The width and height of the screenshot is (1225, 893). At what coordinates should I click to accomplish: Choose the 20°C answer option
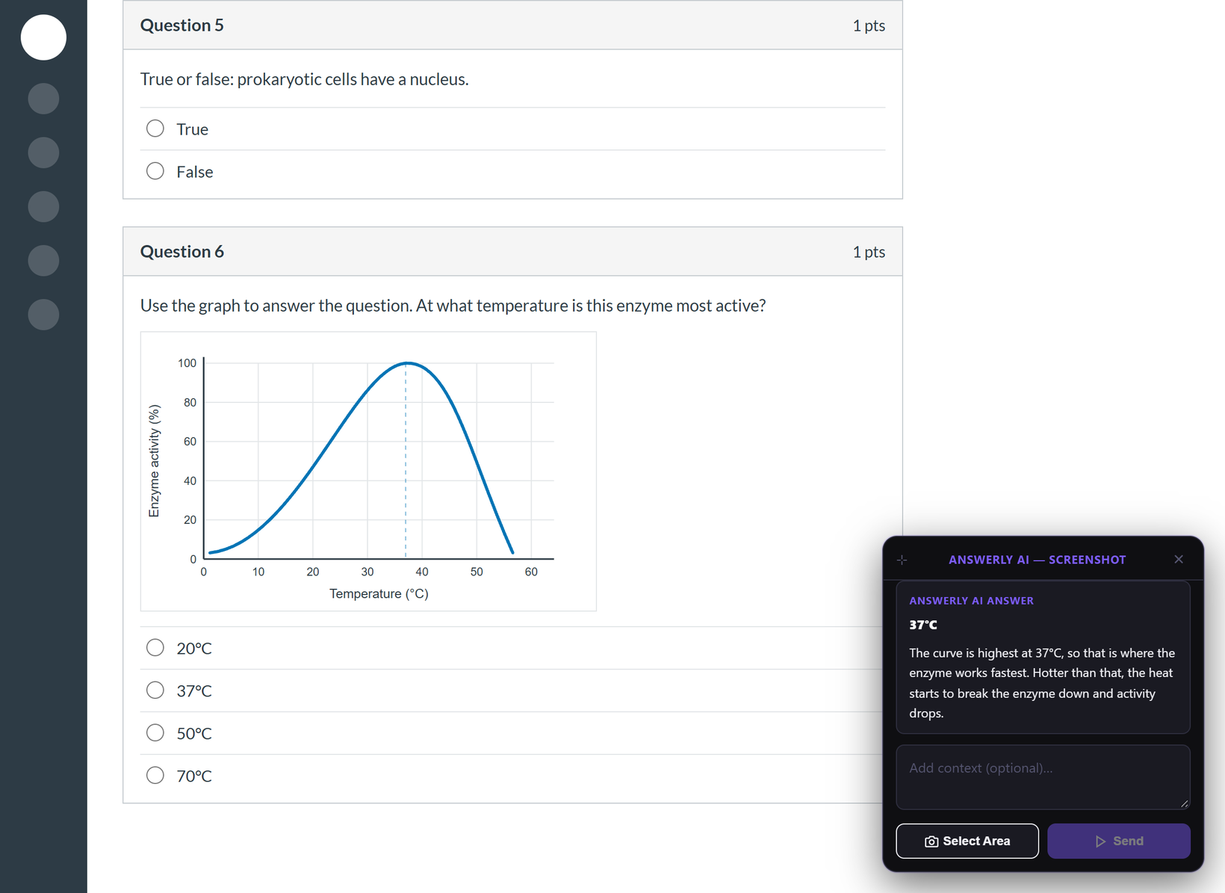click(155, 647)
